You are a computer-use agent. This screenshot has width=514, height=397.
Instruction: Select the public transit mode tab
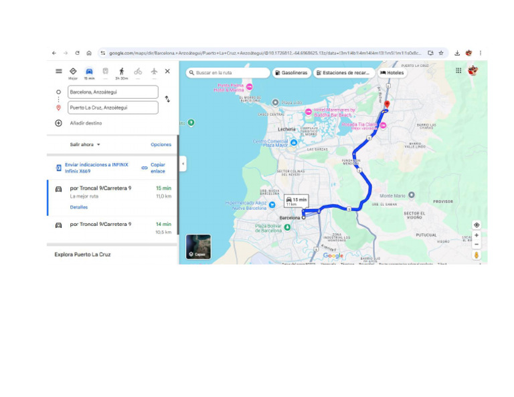tap(105, 74)
